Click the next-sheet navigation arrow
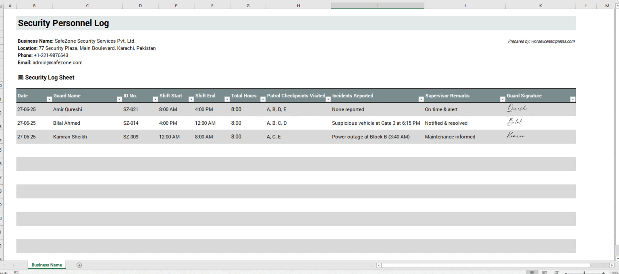 [14, 265]
